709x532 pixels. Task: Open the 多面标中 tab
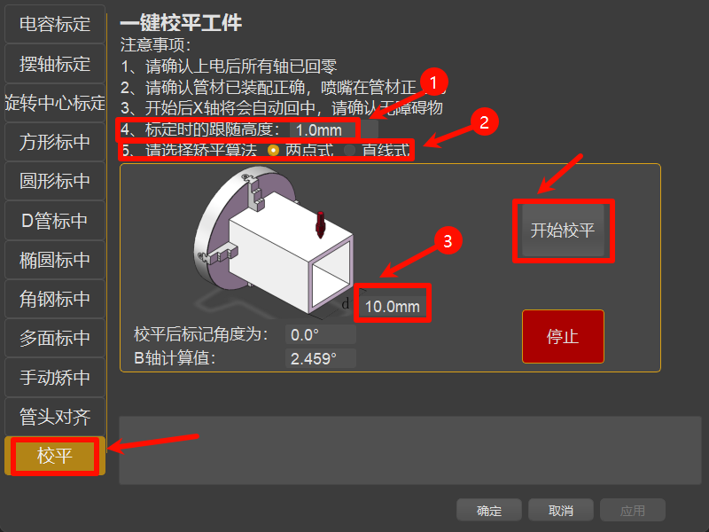[x=55, y=339]
